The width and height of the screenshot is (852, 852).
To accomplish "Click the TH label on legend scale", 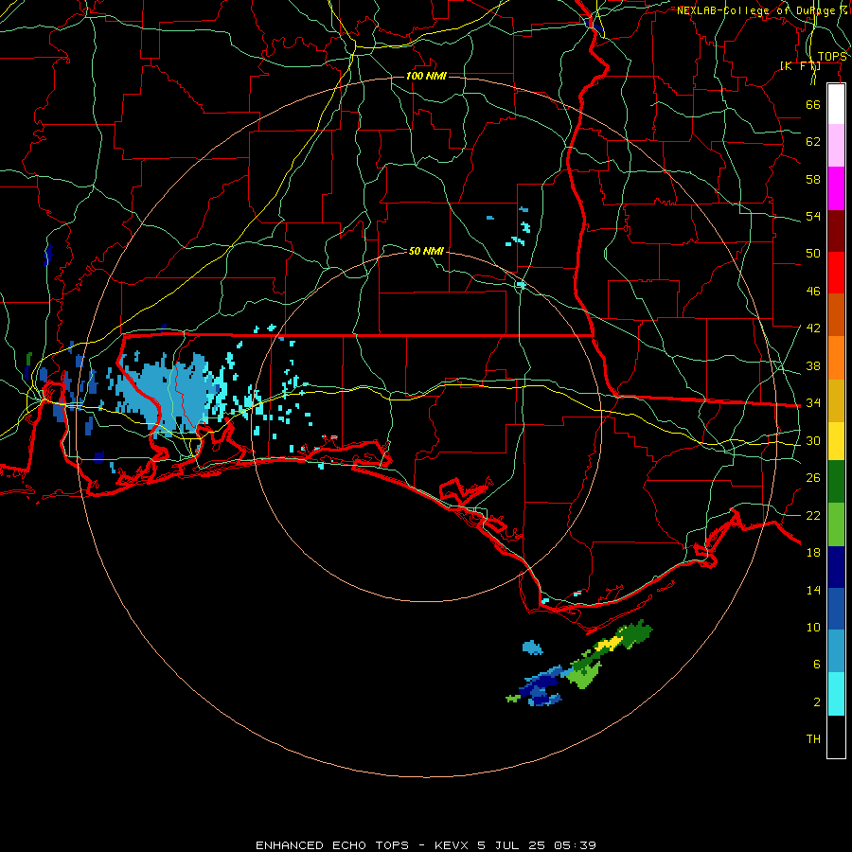I will pos(813,739).
